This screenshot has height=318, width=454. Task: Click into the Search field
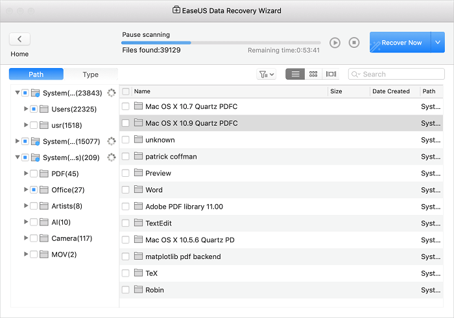[396, 74]
